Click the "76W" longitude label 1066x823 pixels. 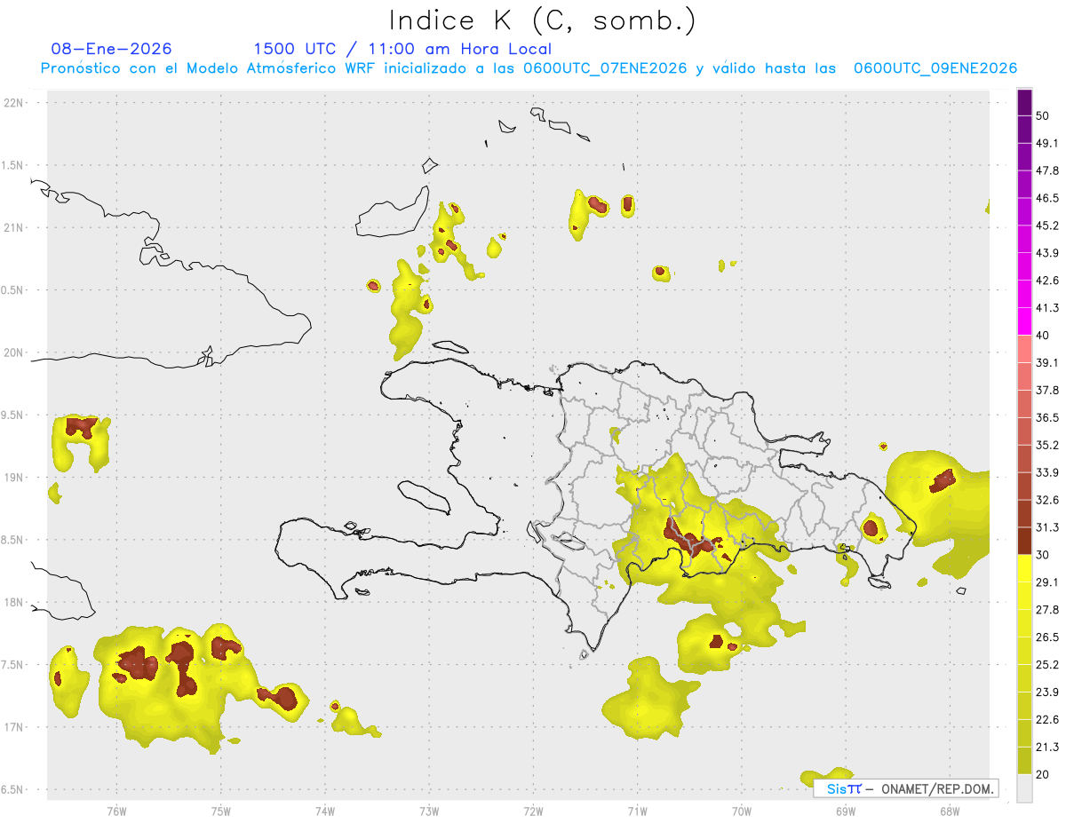pos(116,811)
